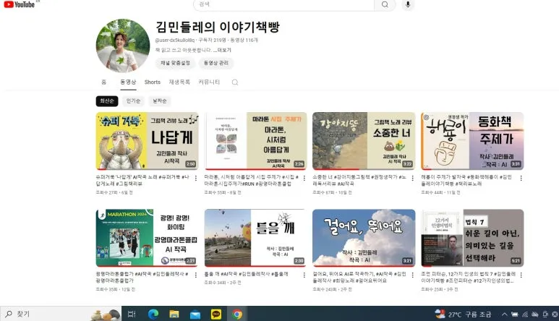
Task: Select the 인기순 sort chip
Action: pos(133,100)
